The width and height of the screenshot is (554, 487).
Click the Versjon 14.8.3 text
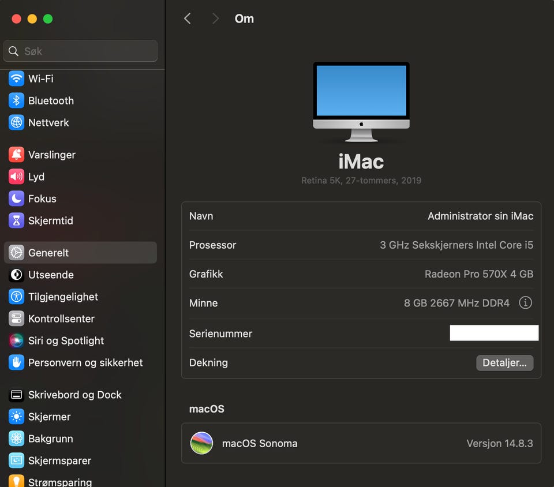pyautogui.click(x=500, y=443)
